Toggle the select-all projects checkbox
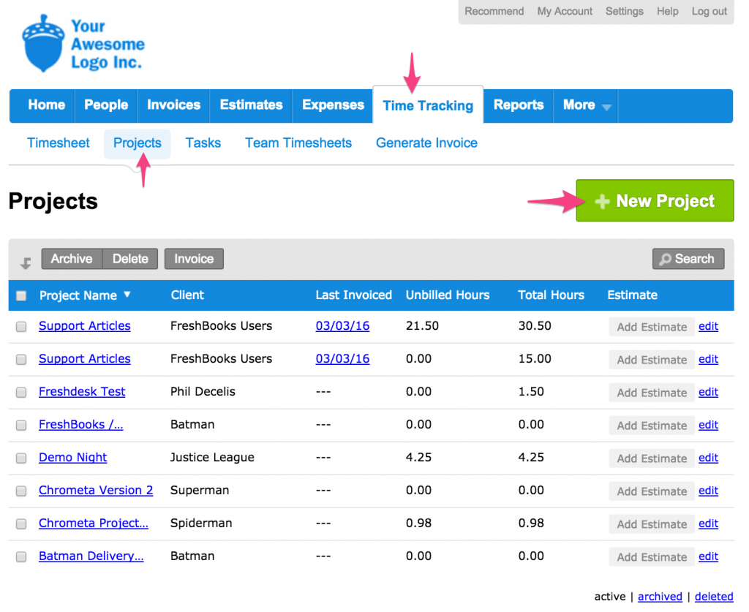This screenshot has width=749, height=612. (x=21, y=295)
